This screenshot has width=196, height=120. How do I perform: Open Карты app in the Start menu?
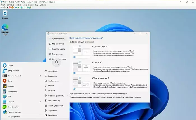(10, 81)
